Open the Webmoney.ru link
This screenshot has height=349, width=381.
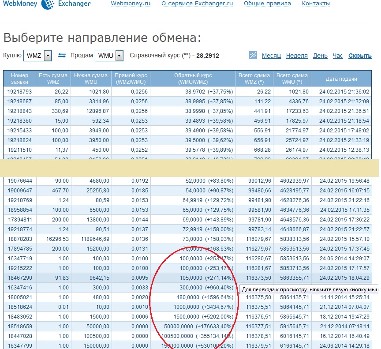(131, 4)
